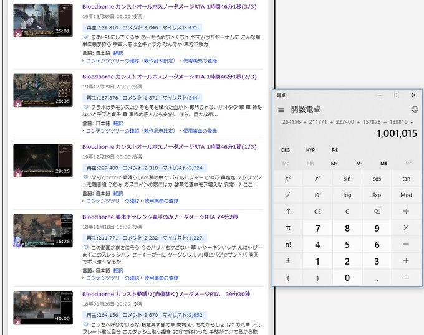Click the Mod button

406,195
